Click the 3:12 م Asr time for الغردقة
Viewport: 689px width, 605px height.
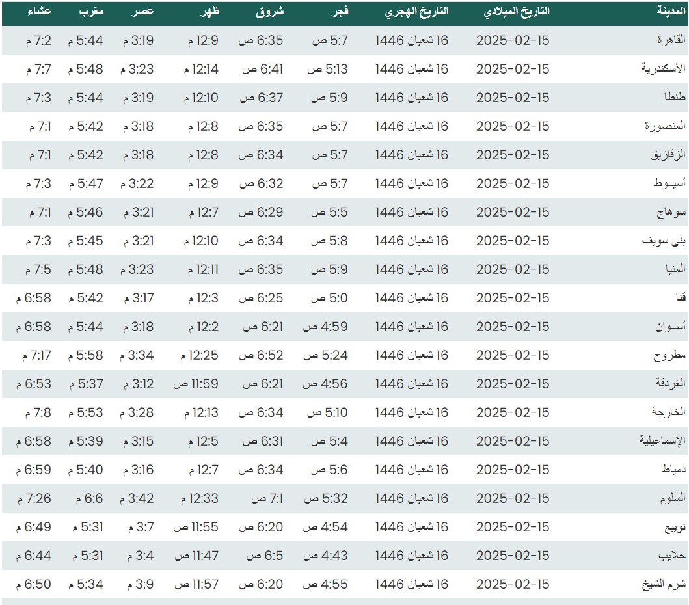137,384
